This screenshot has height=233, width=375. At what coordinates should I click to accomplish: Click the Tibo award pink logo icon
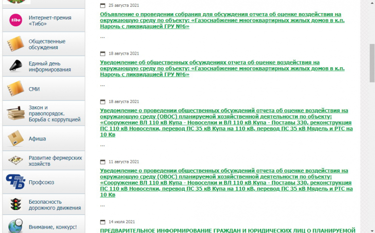point(16,20)
